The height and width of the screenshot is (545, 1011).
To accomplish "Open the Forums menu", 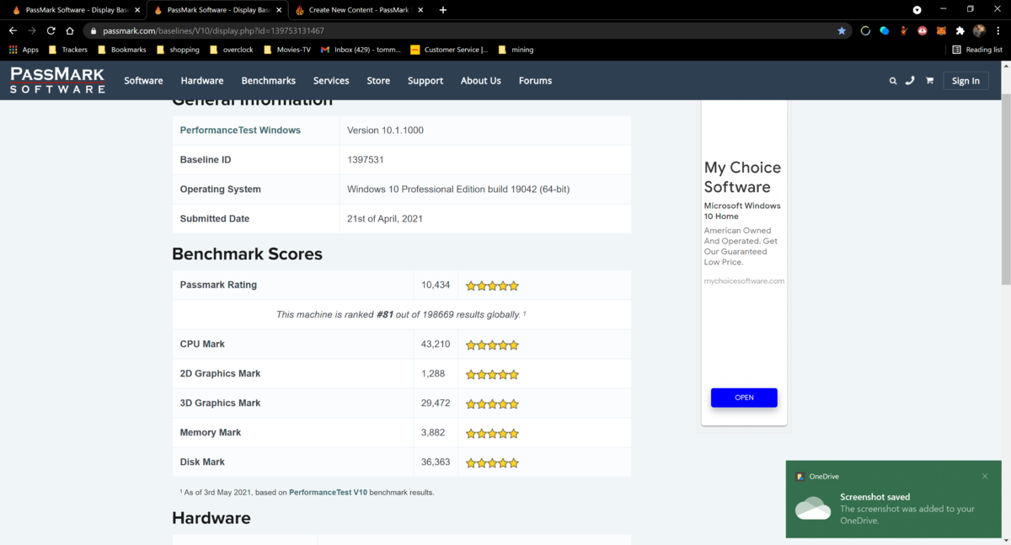I will tap(535, 81).
